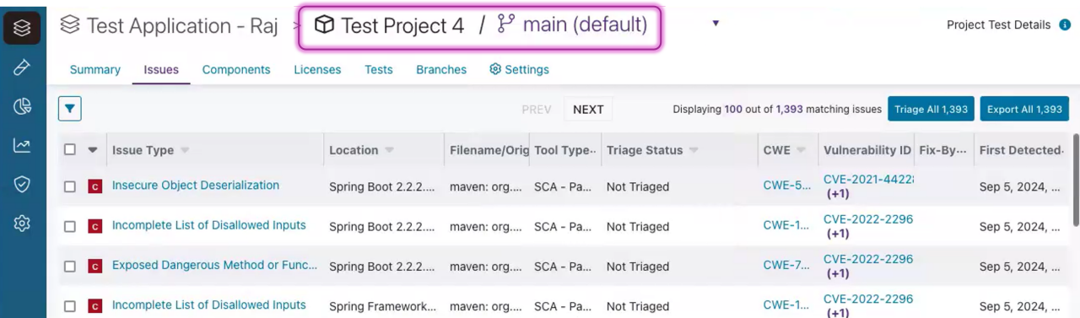Open the gear settings icon in sidebar

pos(23,224)
